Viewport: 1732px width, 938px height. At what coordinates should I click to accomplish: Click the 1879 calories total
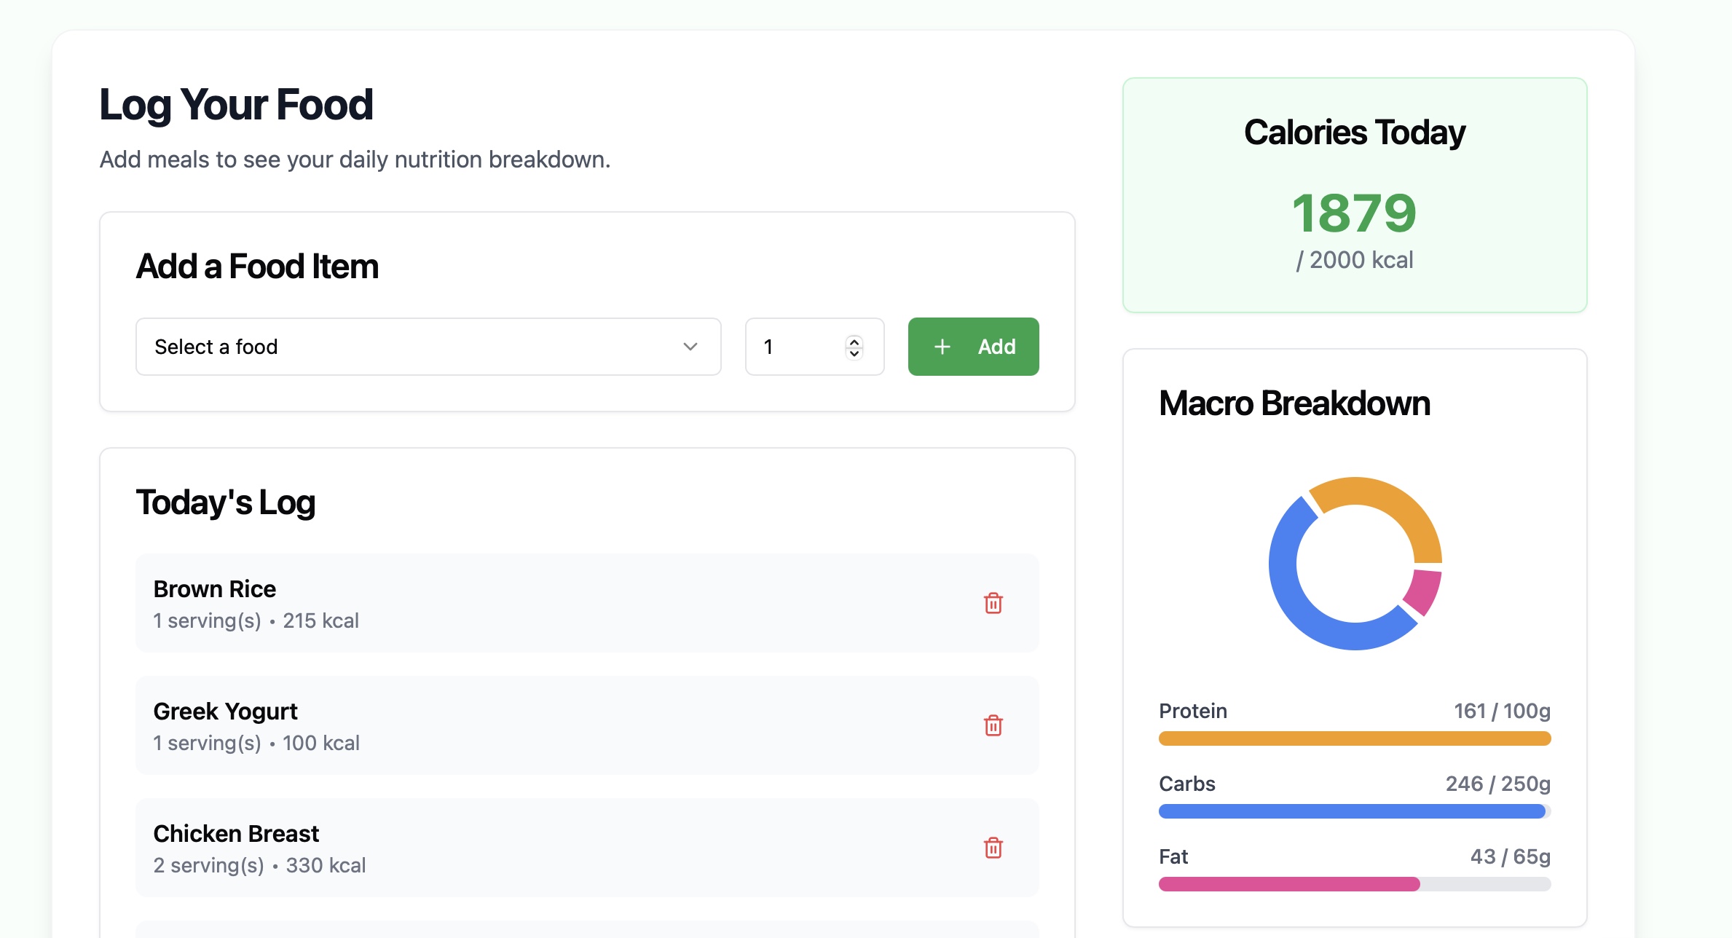tap(1354, 213)
